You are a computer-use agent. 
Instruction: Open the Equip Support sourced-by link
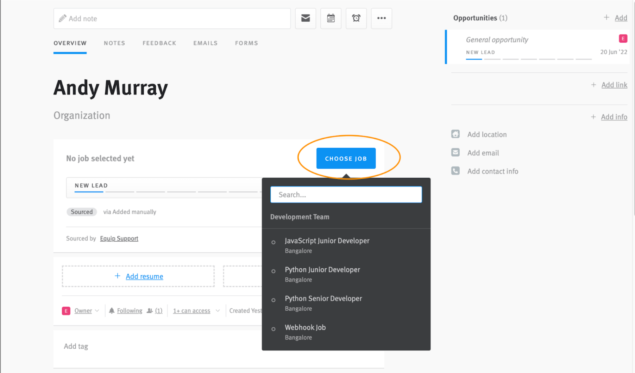click(119, 238)
